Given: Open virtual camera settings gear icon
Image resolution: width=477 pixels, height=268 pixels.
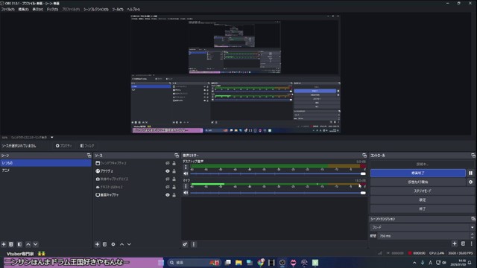Looking at the screenshot, I should [470, 182].
